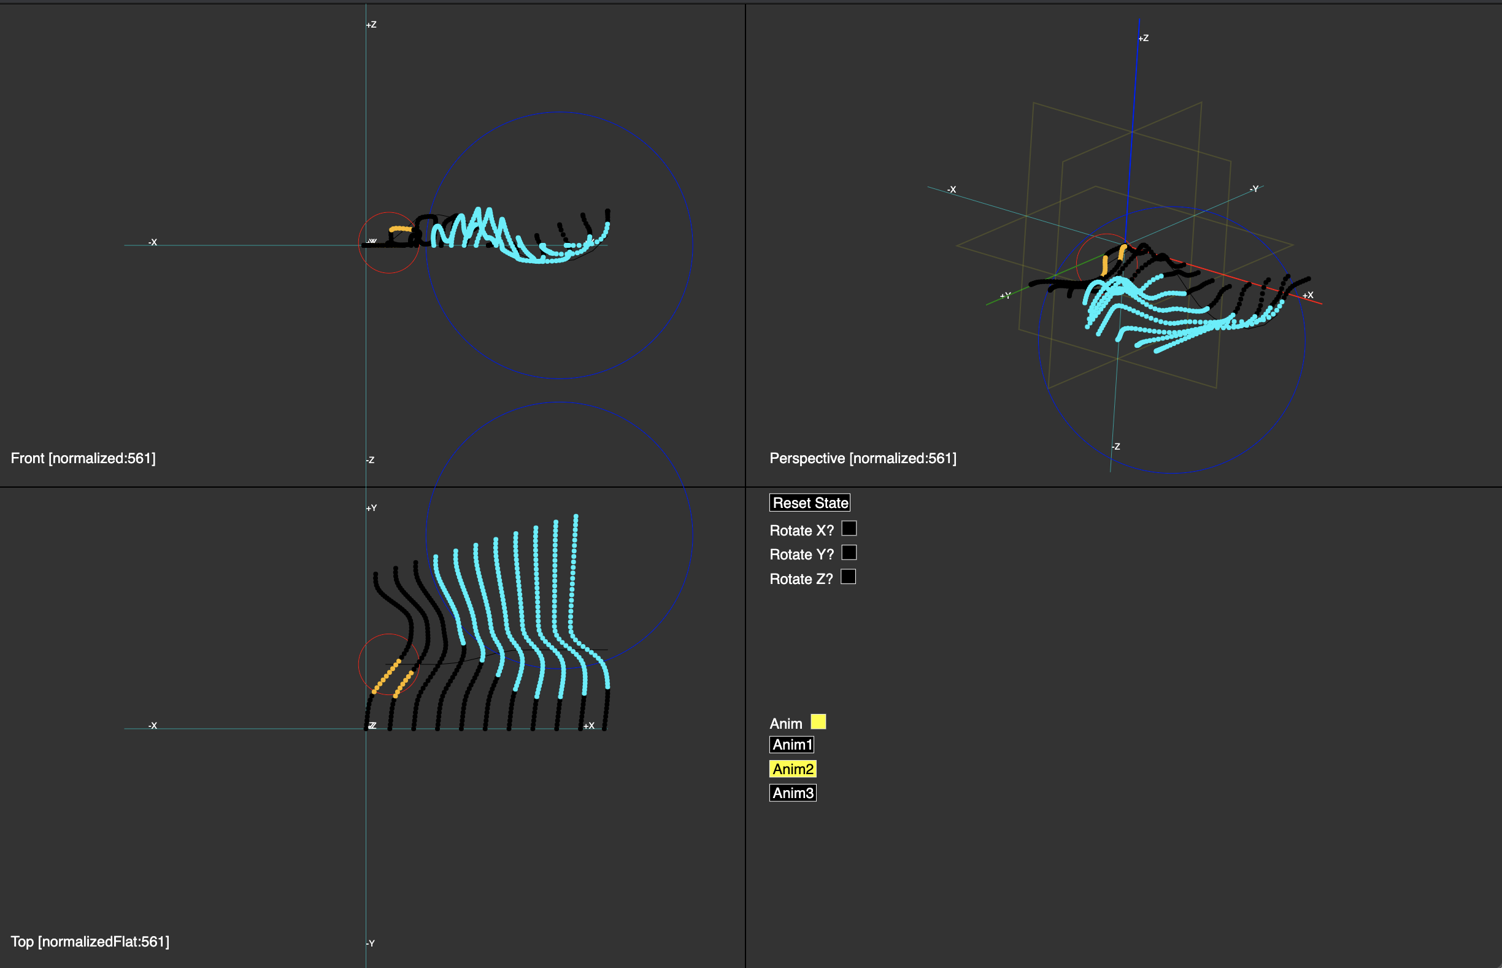The height and width of the screenshot is (968, 1502).
Task: Click the +X axis label in Perspective view
Action: click(1308, 295)
